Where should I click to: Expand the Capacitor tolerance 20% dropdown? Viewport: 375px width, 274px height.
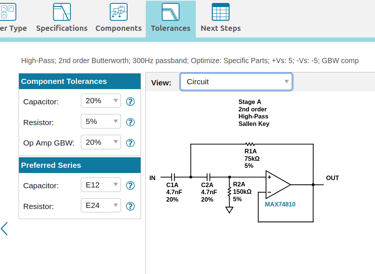click(x=101, y=101)
